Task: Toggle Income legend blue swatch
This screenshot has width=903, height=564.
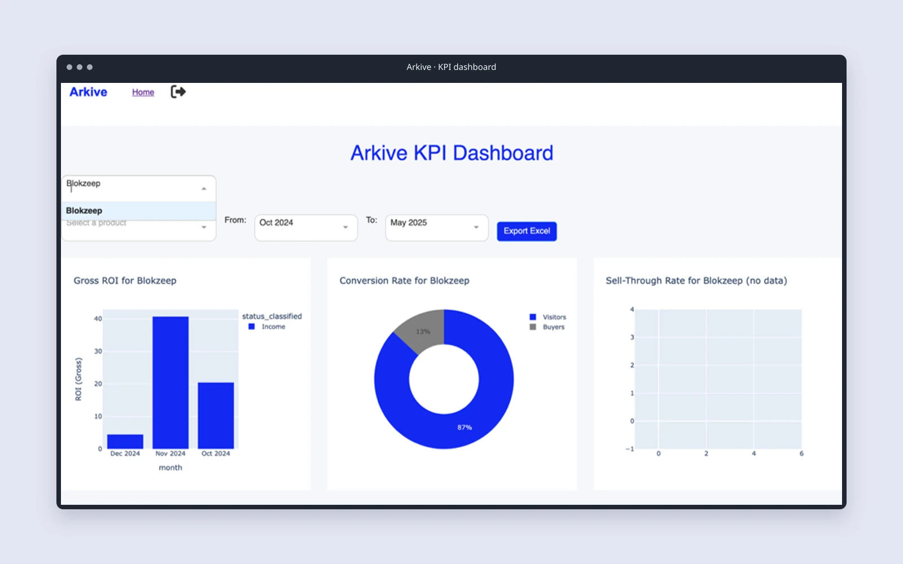Action: [252, 327]
